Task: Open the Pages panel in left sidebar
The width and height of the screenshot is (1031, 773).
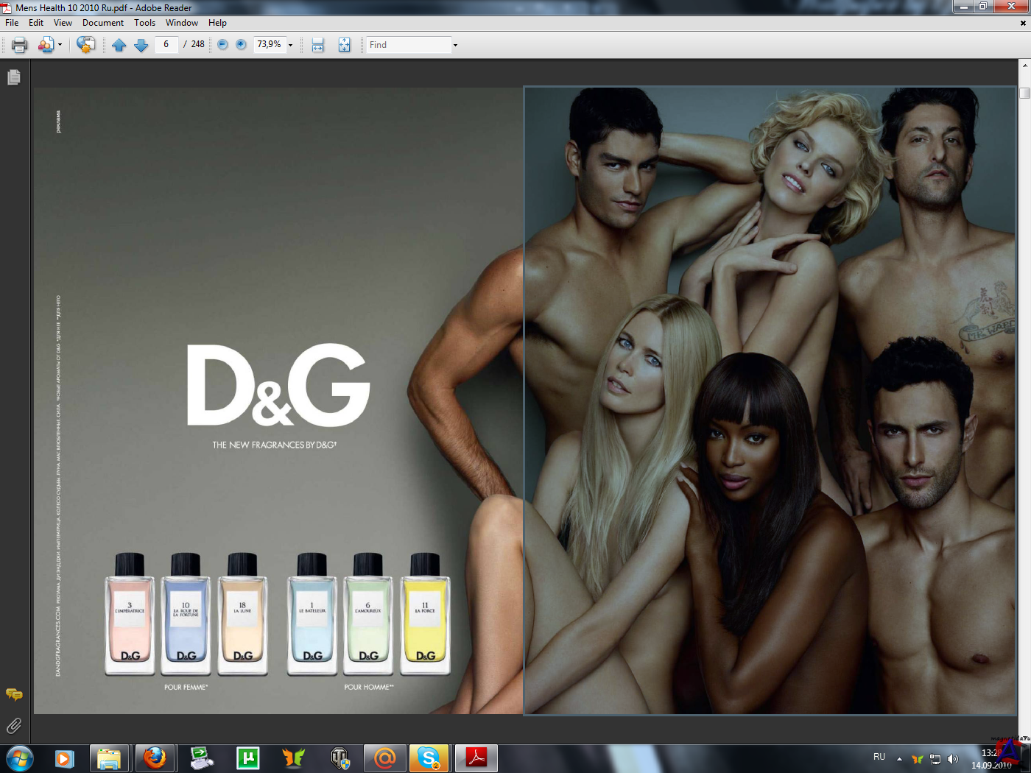Action: (x=14, y=77)
